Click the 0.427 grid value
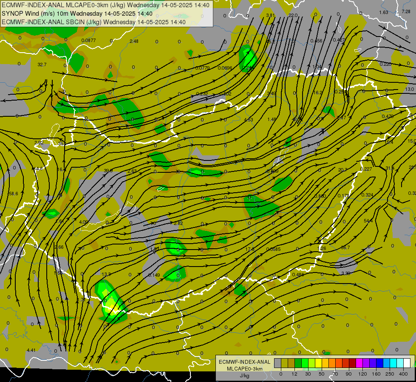 pyautogui.click(x=339, y=40)
